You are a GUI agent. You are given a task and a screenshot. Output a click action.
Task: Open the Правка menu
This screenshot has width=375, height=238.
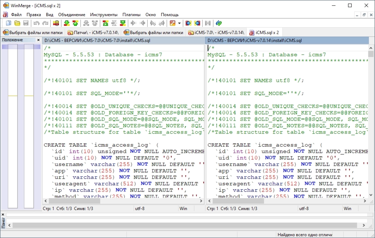click(34, 15)
